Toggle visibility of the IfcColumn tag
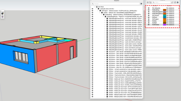The image size is (181, 101). [x=148, y=15]
